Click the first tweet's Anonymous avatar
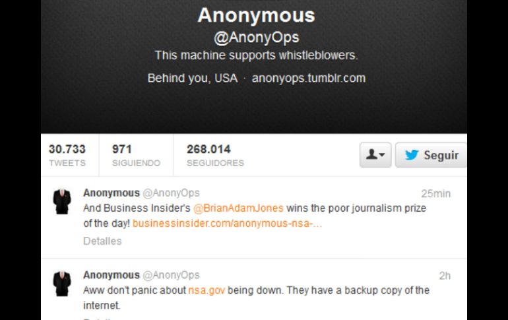Image resolution: width=508 pixels, height=320 pixels. tap(62, 201)
